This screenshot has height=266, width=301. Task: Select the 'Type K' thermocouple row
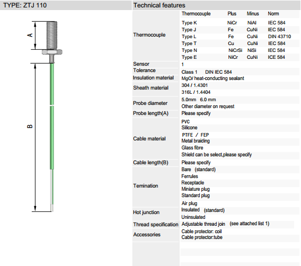[x=240, y=23]
